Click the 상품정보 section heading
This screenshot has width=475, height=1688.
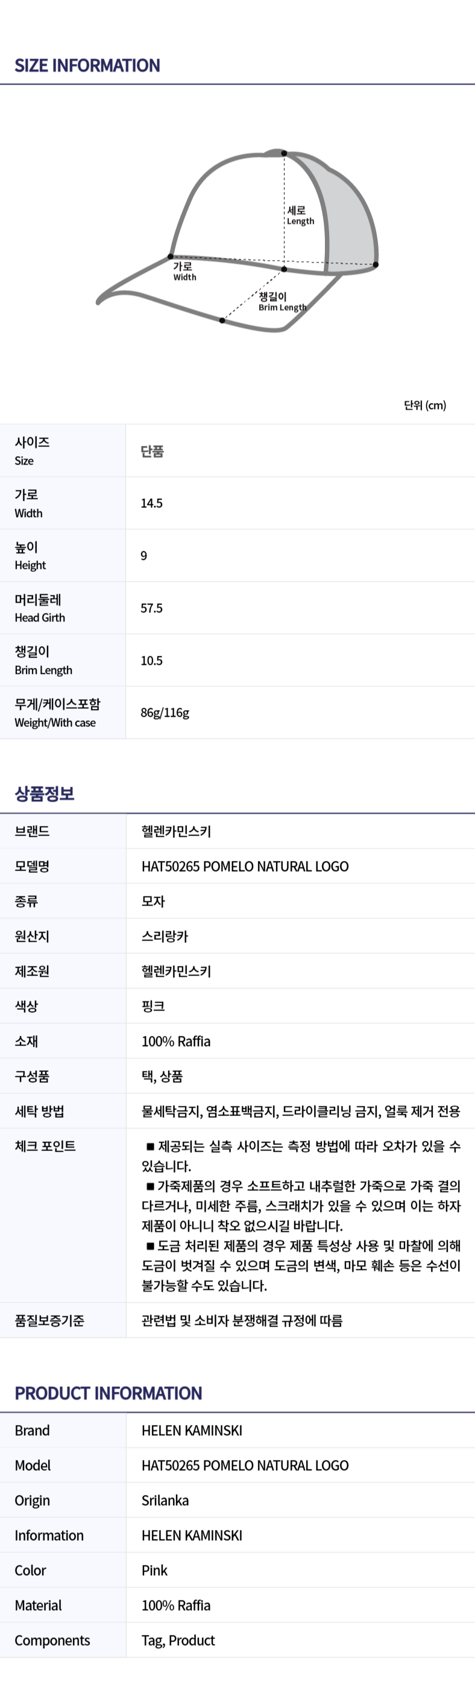click(45, 793)
